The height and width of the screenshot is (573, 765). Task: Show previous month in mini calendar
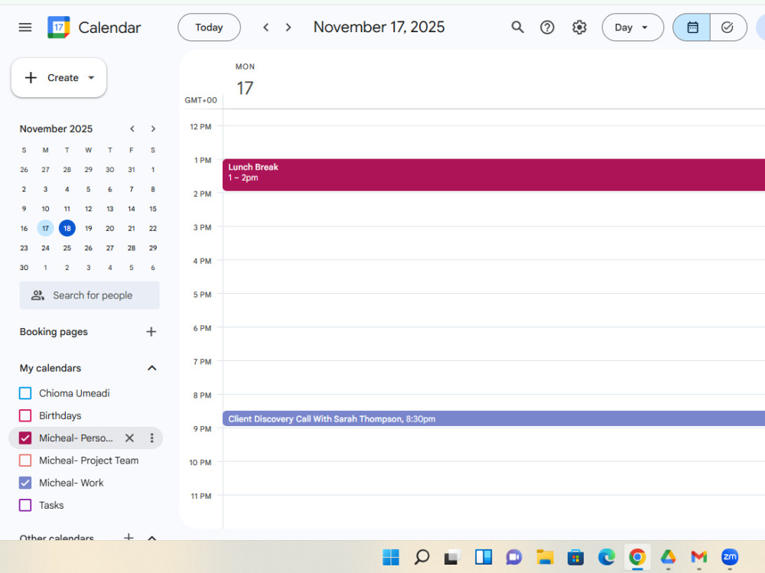pos(132,129)
